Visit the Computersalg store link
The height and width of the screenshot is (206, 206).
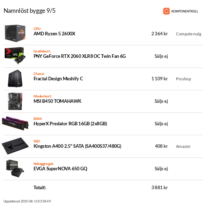pos(189,34)
